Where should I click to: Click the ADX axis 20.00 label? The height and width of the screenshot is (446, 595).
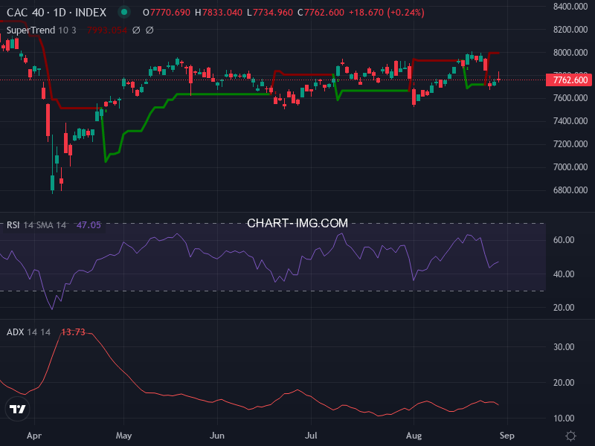(564, 382)
